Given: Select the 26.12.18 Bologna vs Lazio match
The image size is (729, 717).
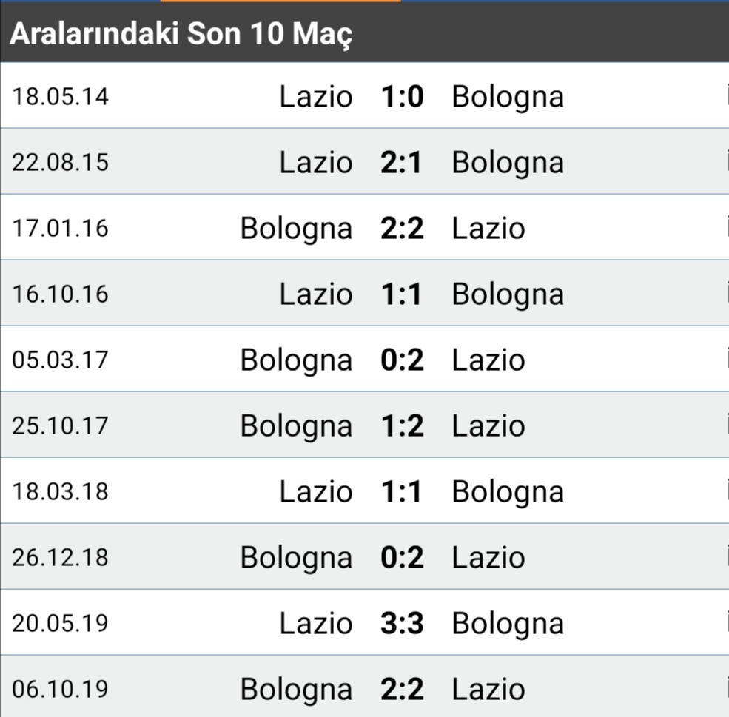Looking at the screenshot, I should pos(364,556).
